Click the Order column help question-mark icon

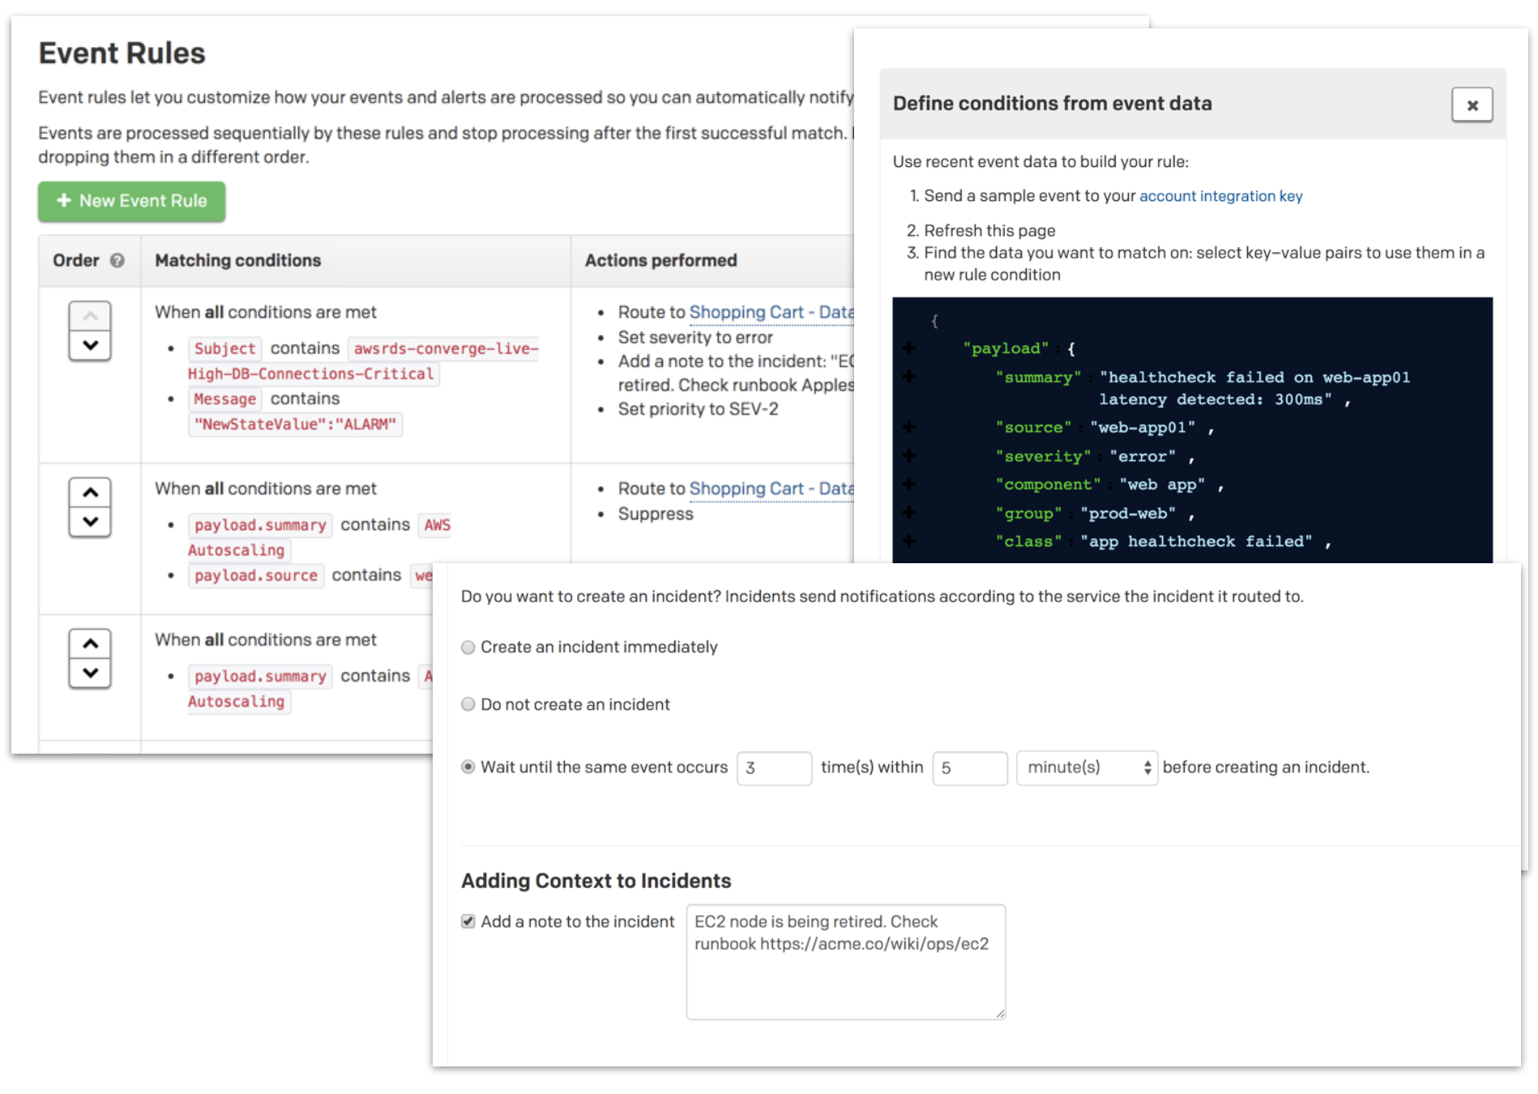(x=117, y=260)
